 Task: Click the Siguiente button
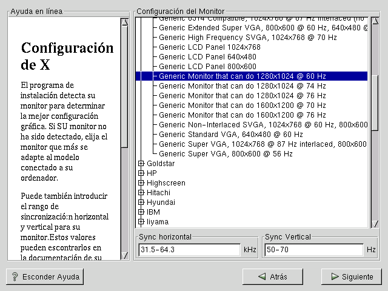pos(352,276)
